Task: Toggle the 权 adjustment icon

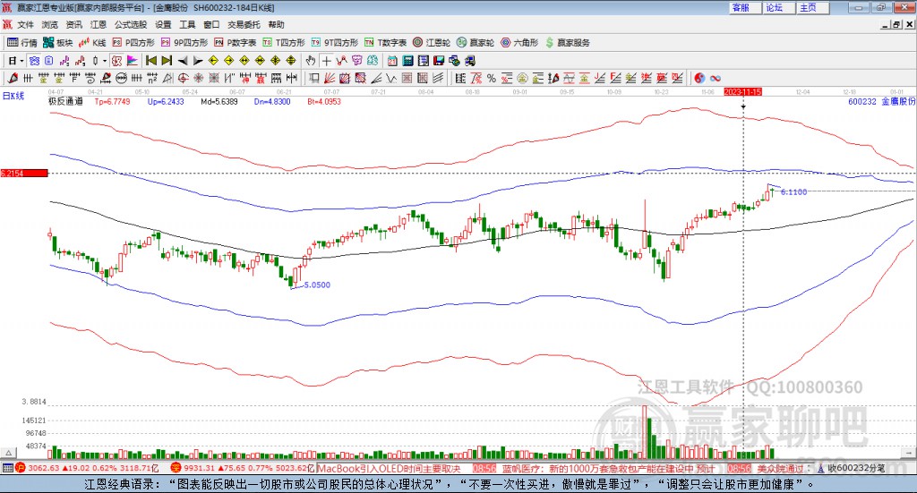Action: click(116, 61)
